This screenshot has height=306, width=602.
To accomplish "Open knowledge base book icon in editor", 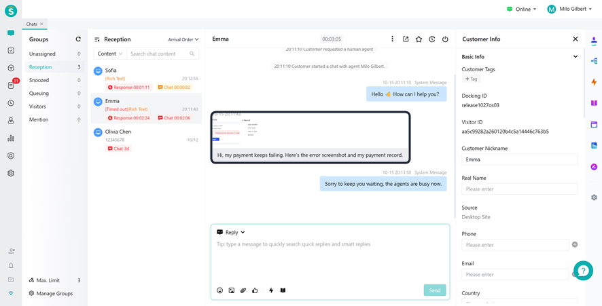I will click(x=283, y=290).
